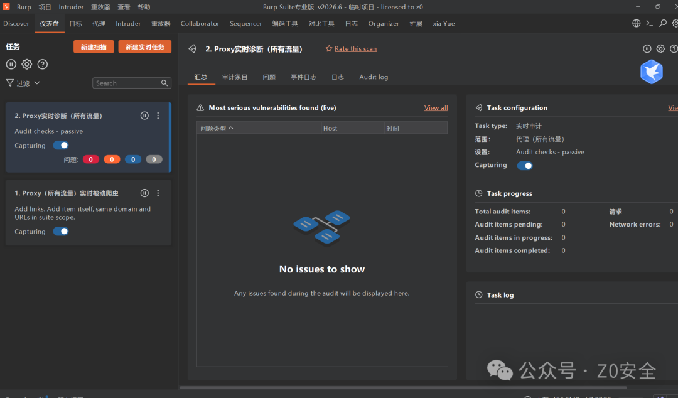Viewport: 678px width, 398px height.
Task: Click the 新建实时任务 button
Action: (x=145, y=46)
